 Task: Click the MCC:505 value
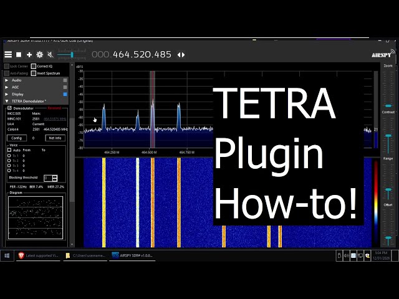point(14,113)
